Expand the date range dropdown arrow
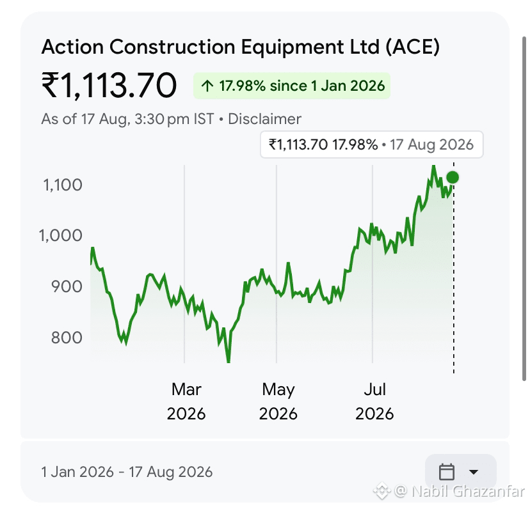Viewport: 530px width, 507px height. (474, 472)
